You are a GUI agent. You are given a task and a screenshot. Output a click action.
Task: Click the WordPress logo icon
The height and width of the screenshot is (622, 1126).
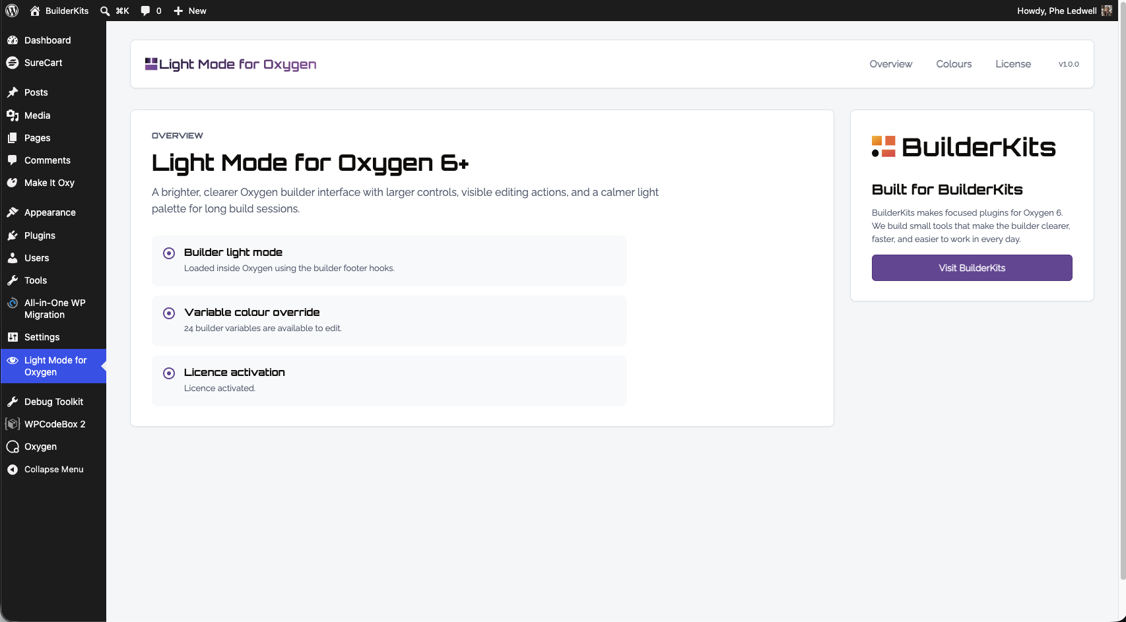12,11
